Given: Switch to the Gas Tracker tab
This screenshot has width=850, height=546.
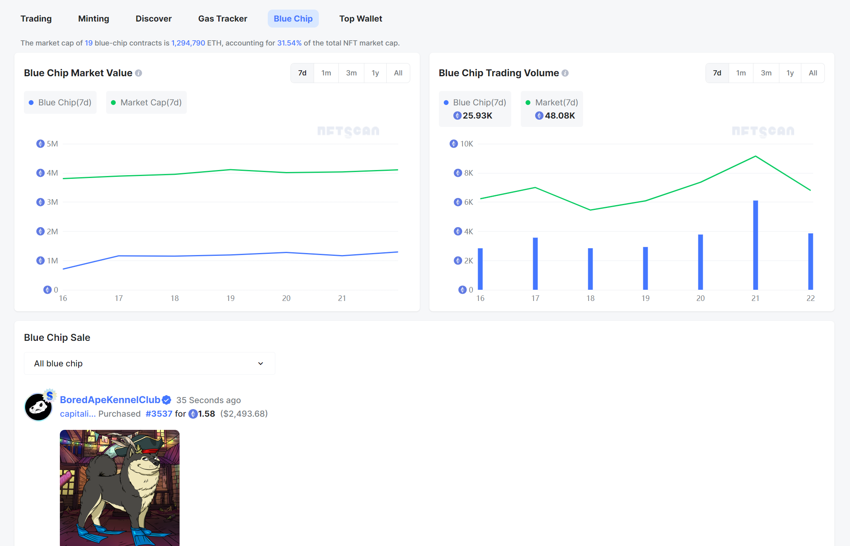Looking at the screenshot, I should (222, 19).
